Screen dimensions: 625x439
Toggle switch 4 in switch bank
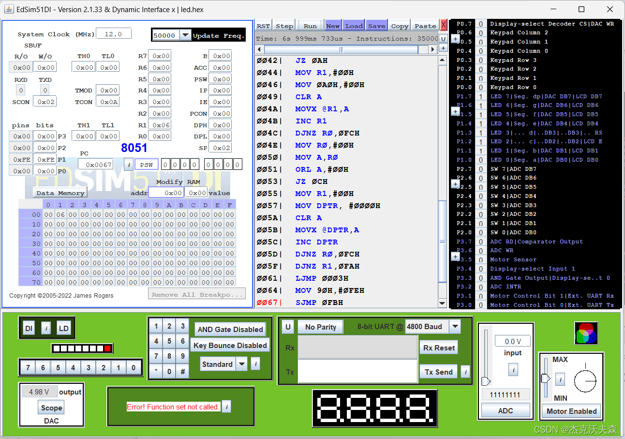coord(73,368)
